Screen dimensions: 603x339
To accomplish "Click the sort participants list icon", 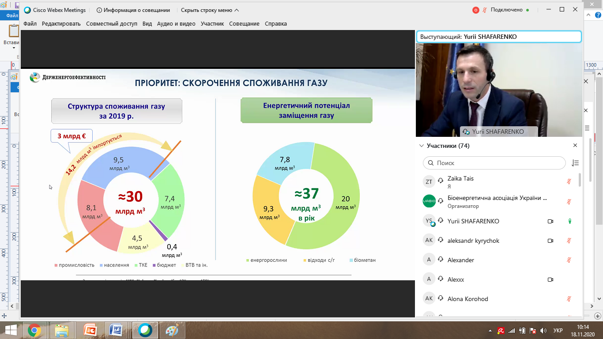I will [x=575, y=163].
